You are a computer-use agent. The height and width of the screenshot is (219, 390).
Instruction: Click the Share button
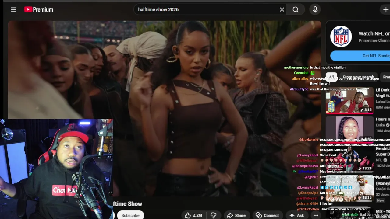click(x=236, y=215)
